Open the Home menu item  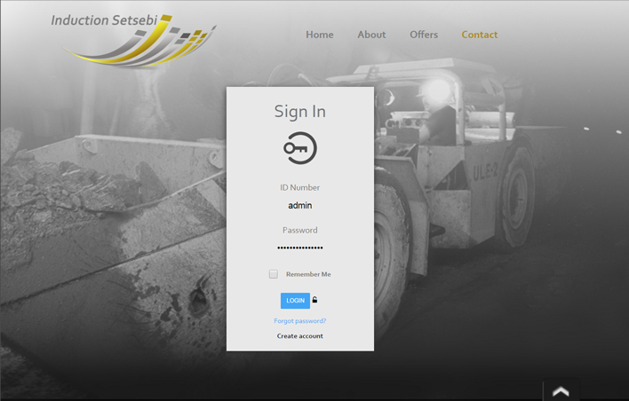320,35
